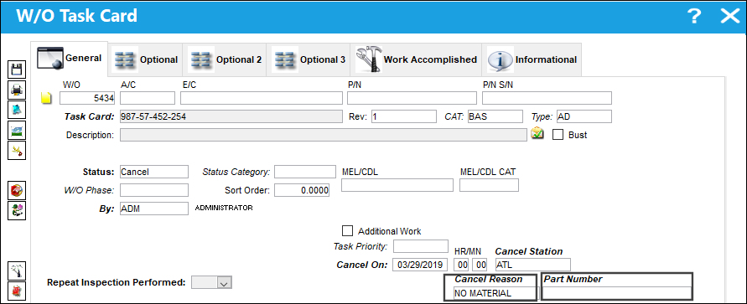Click the Cancel Station label
The image size is (747, 304).
click(529, 251)
